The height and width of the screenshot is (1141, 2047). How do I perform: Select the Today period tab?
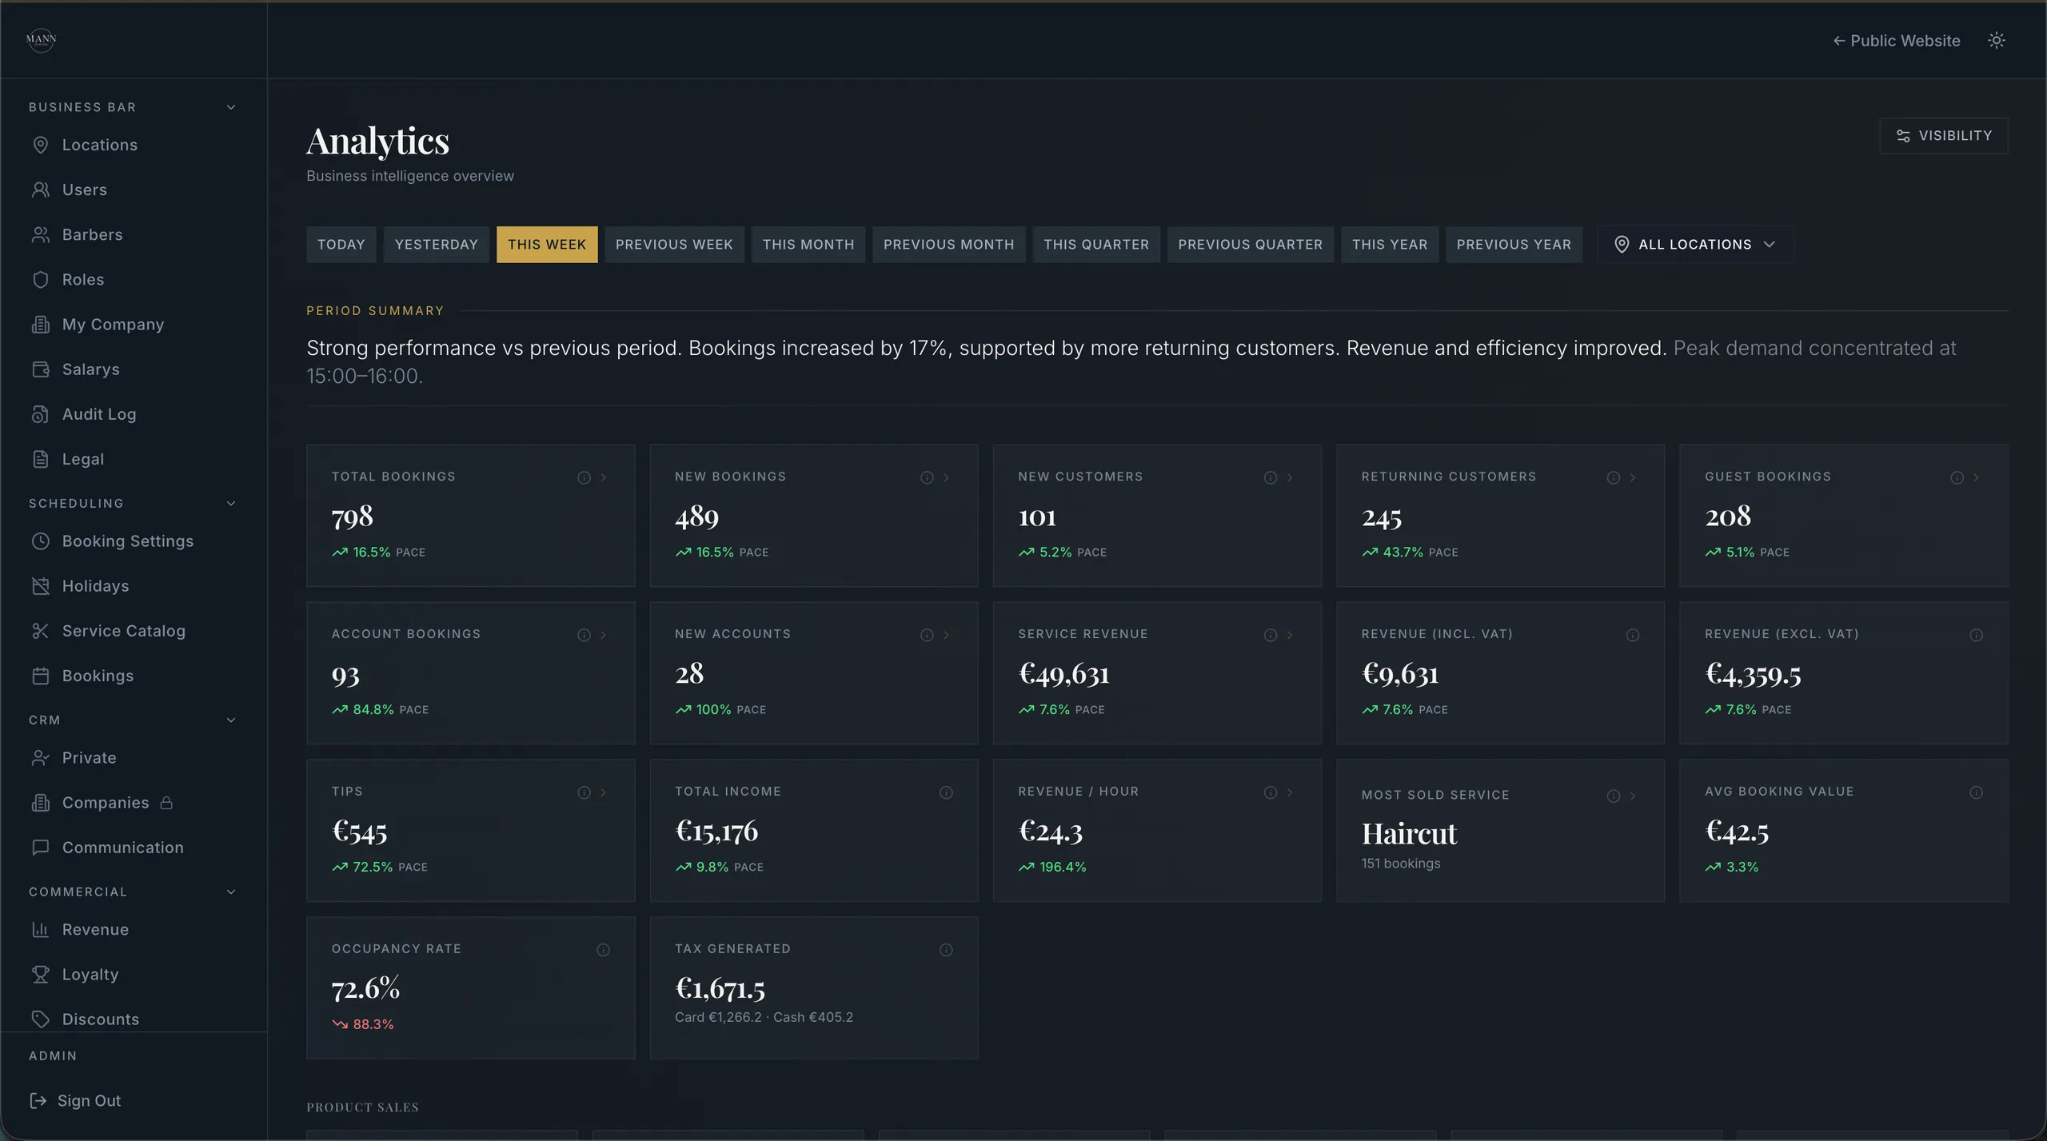click(x=341, y=245)
